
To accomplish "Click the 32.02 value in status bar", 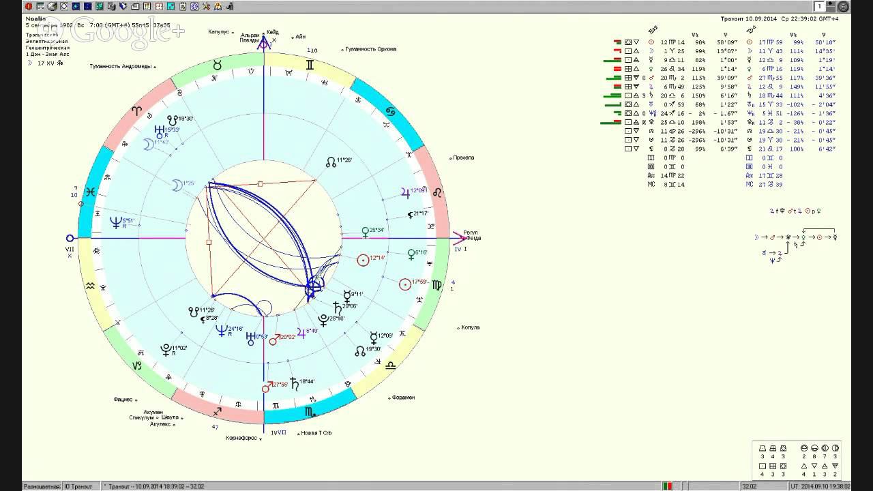I will [x=749, y=486].
